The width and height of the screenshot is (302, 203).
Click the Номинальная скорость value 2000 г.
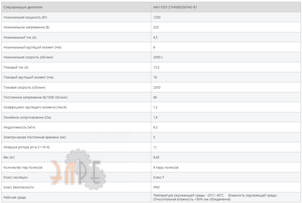pyautogui.click(x=158, y=57)
